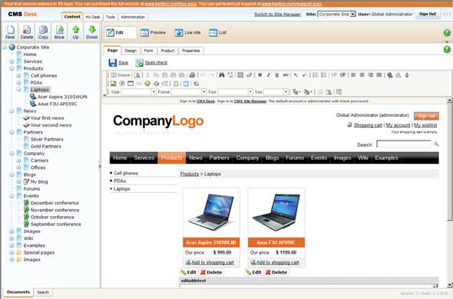Click the Print icon in editor toolbar

(x=192, y=75)
